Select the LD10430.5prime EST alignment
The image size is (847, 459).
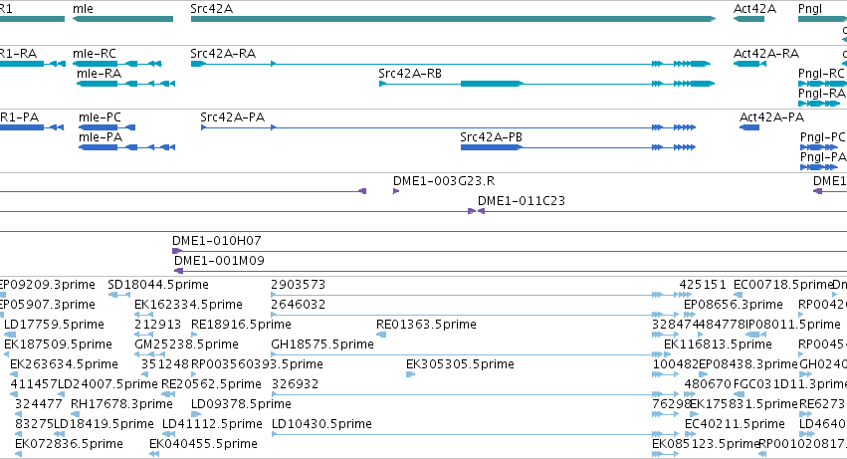click(x=476, y=434)
